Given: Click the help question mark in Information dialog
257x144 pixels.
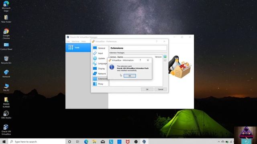Looking at the screenshot, I should pos(140,60).
